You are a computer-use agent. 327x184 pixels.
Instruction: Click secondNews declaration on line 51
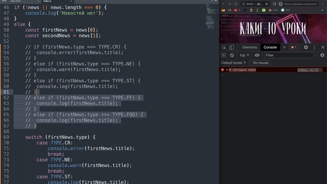point(56,35)
